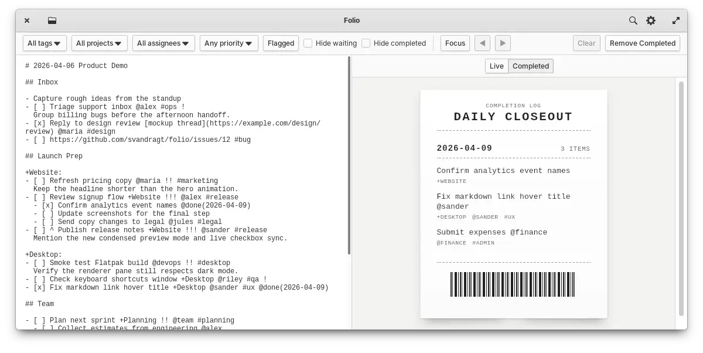703x353 pixels.
Task: Click 'Publish release notes +Website' task line
Action: (146, 230)
